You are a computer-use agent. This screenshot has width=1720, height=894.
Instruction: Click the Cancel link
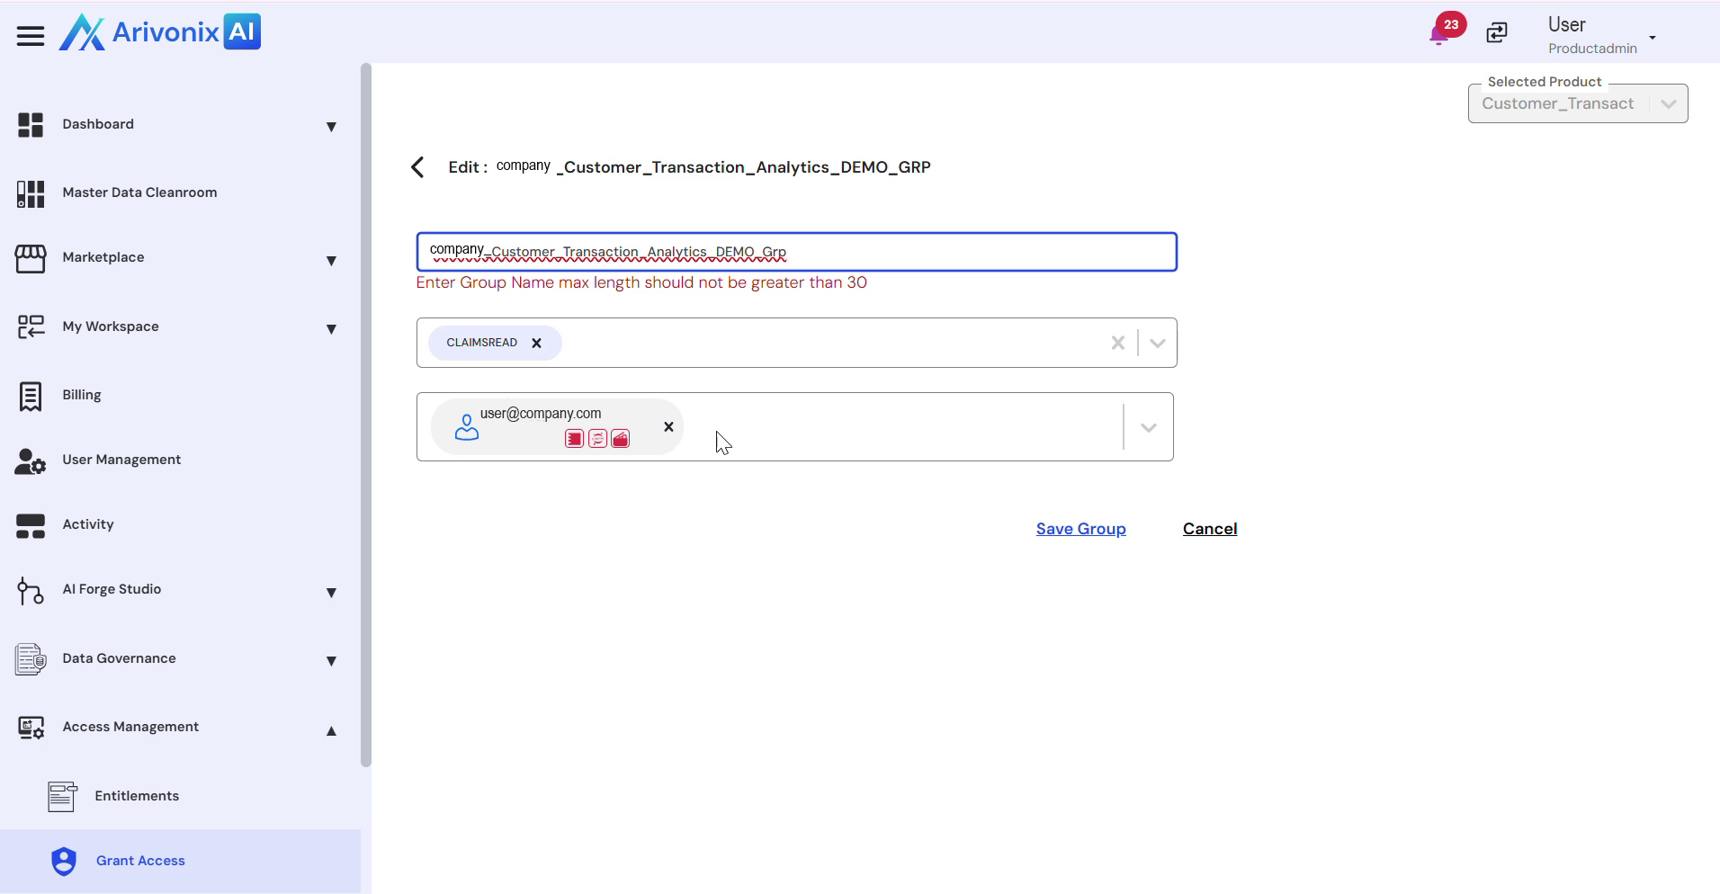click(1209, 529)
